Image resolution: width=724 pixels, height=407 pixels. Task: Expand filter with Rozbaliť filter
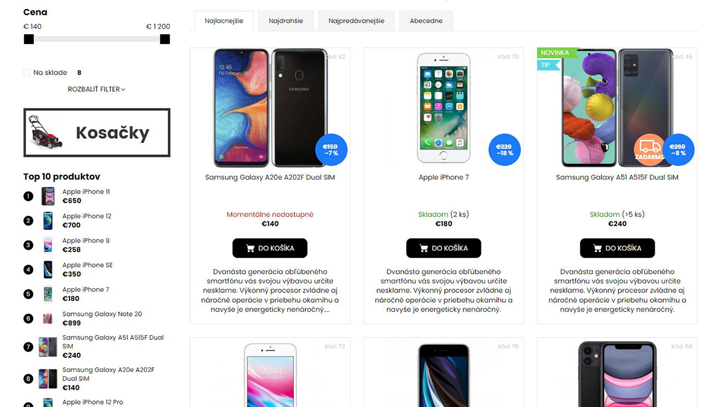tap(97, 89)
